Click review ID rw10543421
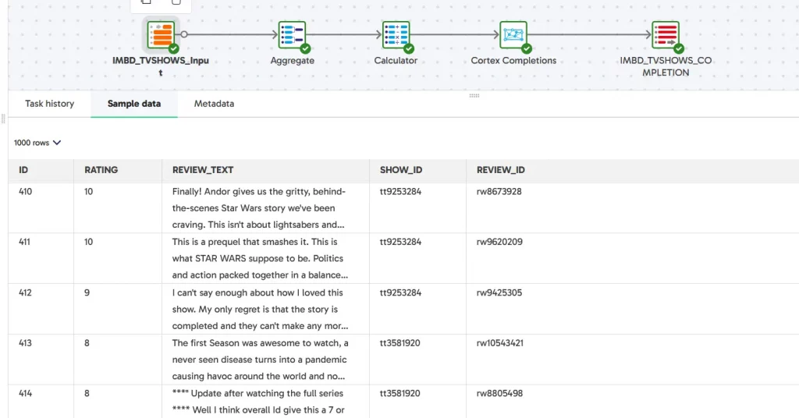 (x=500, y=343)
